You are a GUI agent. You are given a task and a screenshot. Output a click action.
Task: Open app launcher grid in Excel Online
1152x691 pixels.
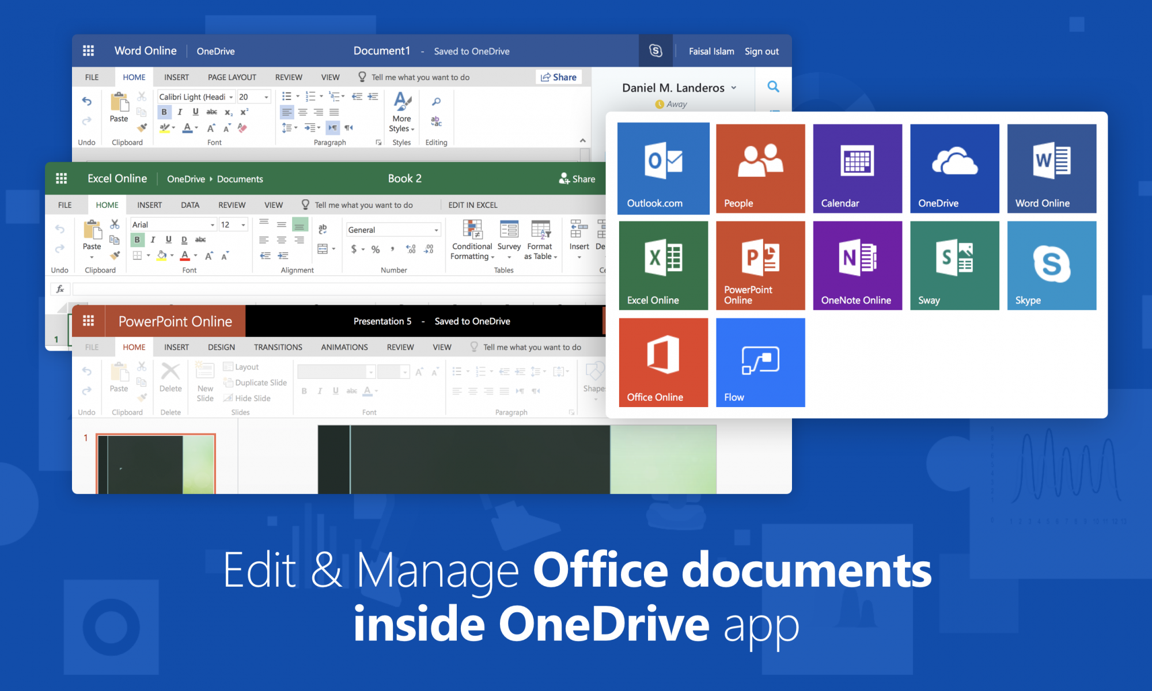[x=61, y=179]
